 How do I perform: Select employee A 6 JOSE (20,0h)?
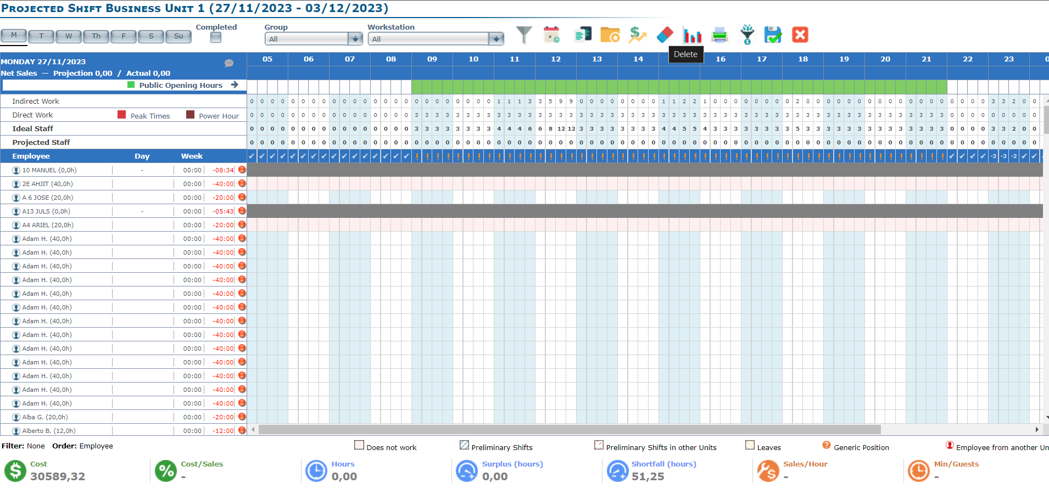click(x=48, y=198)
